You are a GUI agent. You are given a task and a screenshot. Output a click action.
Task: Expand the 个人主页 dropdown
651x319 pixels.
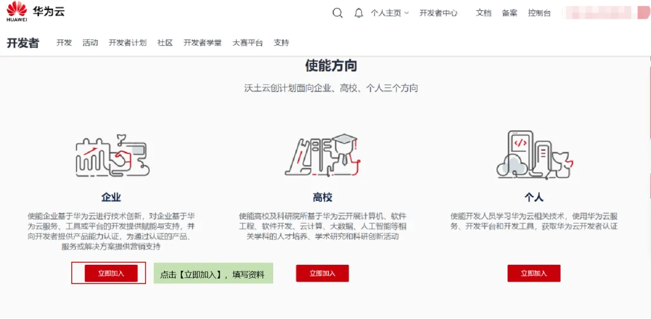pos(390,13)
